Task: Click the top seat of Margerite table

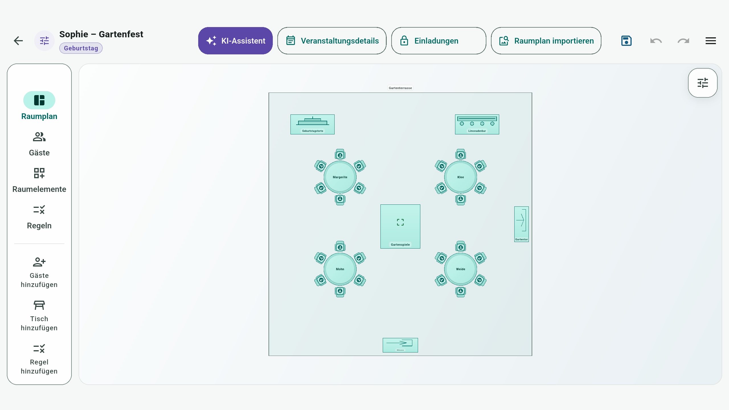Action: coord(340,155)
